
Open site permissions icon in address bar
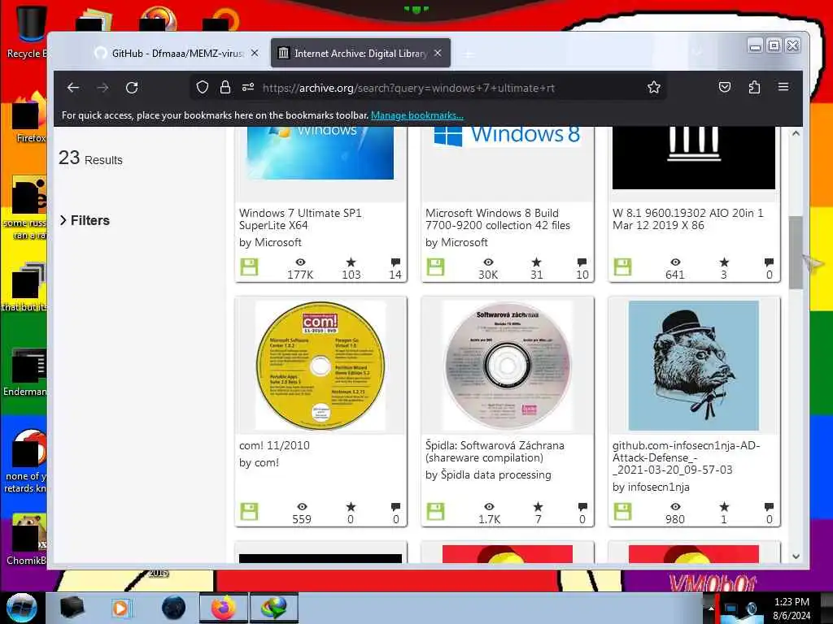pyautogui.click(x=248, y=87)
